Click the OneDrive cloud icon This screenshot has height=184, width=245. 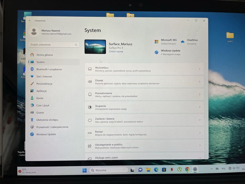(x=183, y=42)
